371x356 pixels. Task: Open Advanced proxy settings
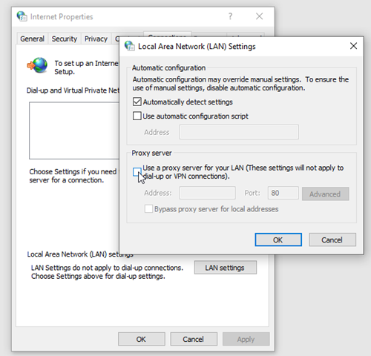pos(325,194)
